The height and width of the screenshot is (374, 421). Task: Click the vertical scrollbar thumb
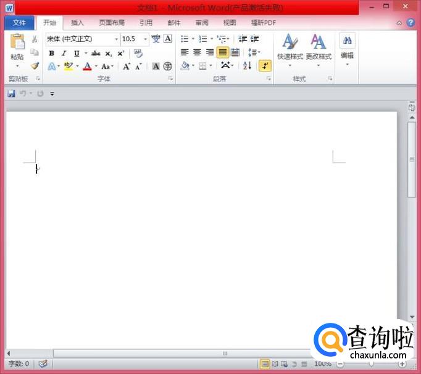[x=412, y=160]
